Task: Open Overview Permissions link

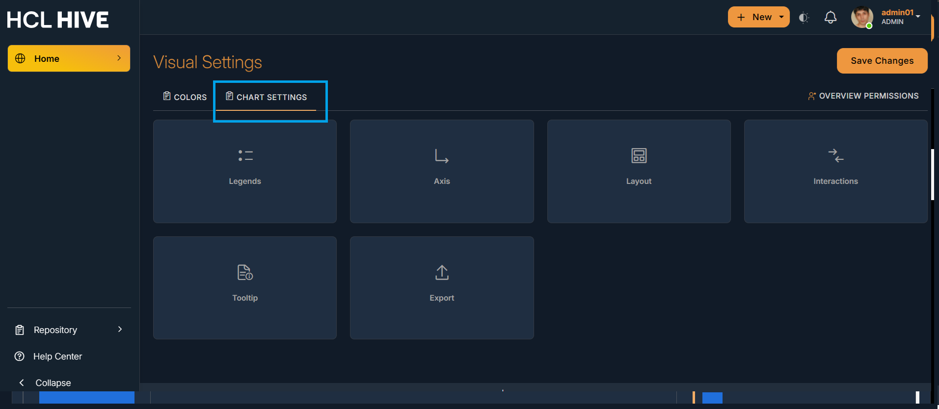Action: tap(863, 96)
